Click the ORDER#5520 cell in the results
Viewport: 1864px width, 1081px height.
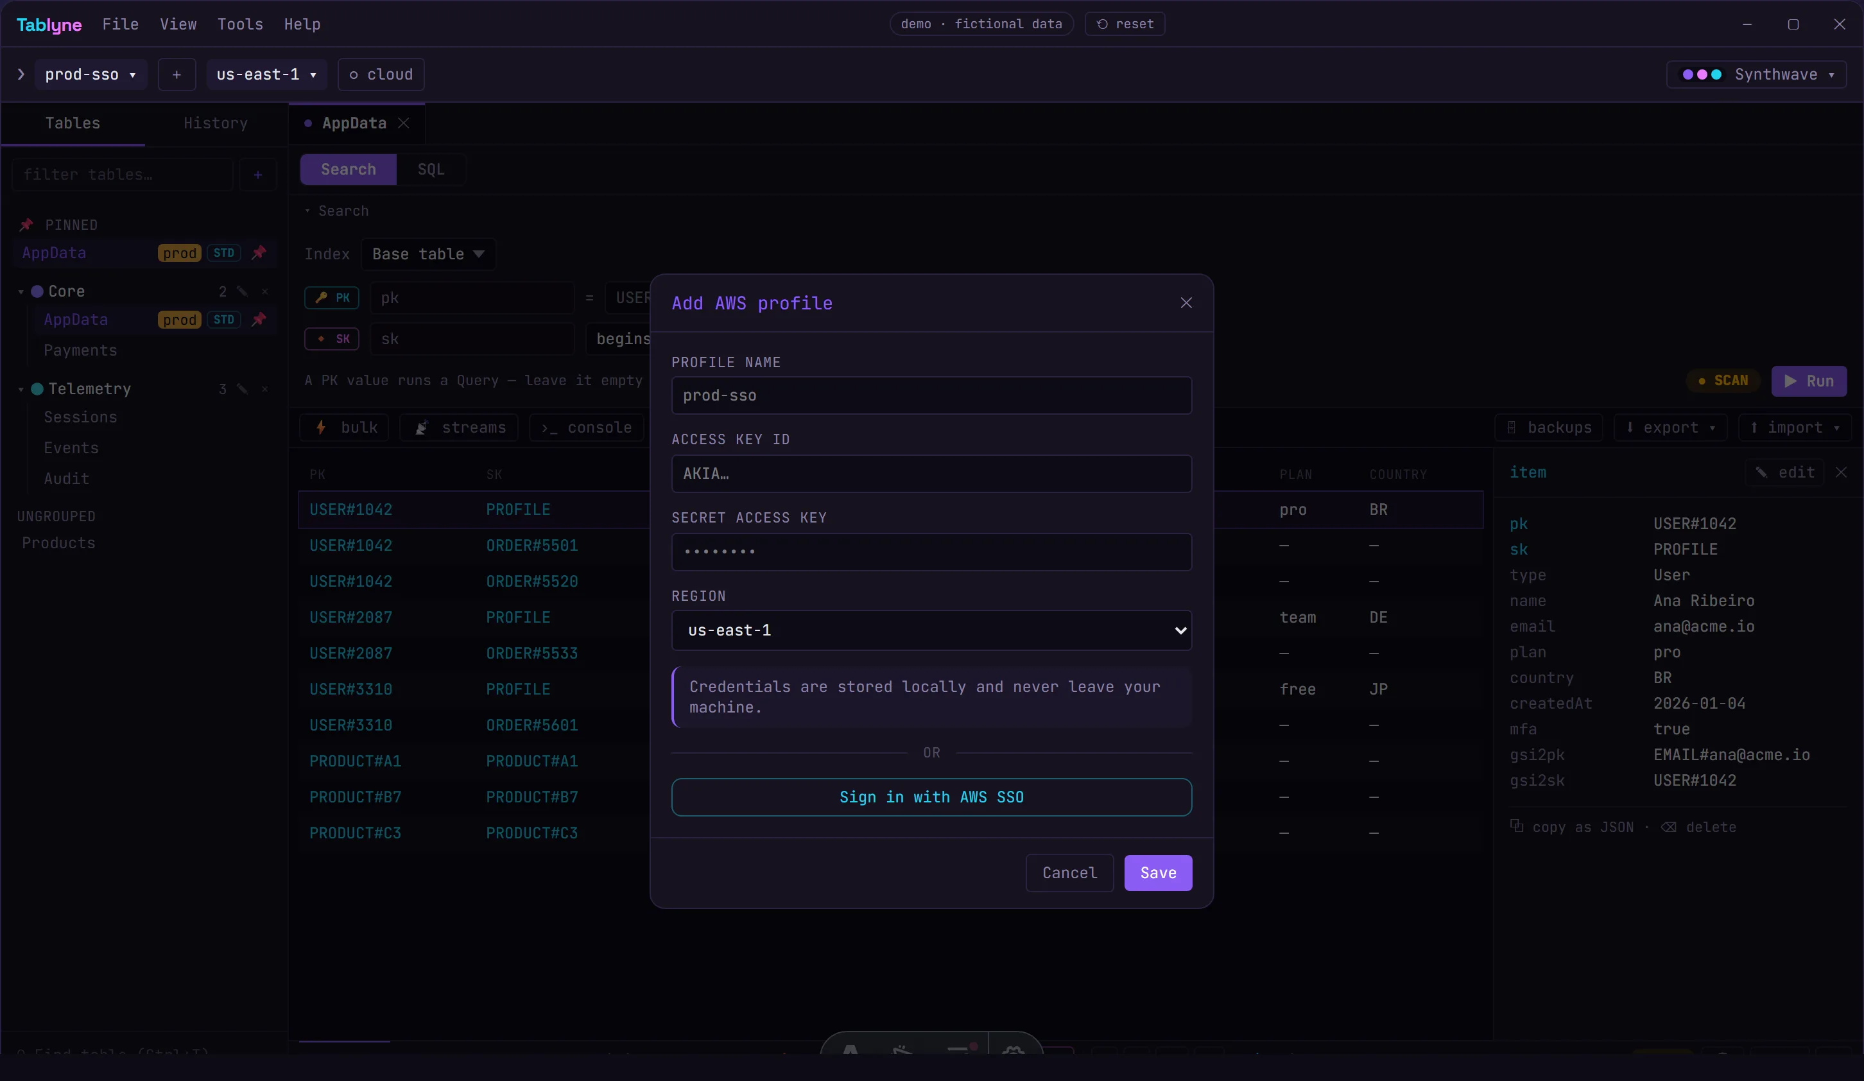532,582
